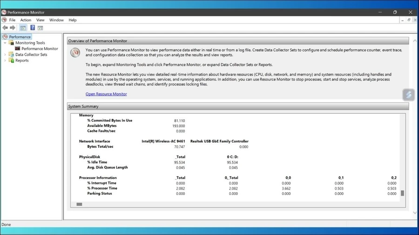
Task: Click the Overview of Performance Monitor header
Action: (x=238, y=41)
